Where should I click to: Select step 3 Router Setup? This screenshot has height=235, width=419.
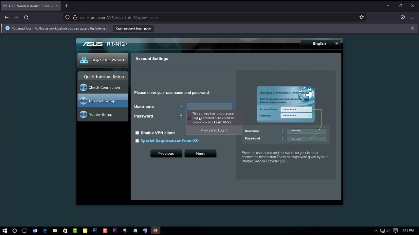point(103,115)
